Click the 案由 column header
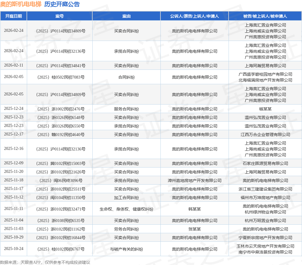Screen dimensions: 302x265 point(126,16)
